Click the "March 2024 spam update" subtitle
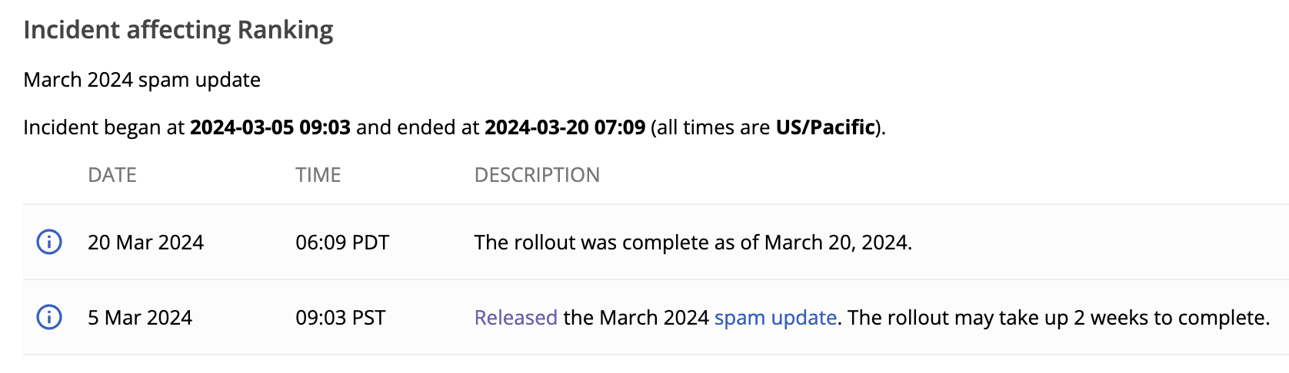Image resolution: width=1289 pixels, height=373 pixels. (x=142, y=80)
